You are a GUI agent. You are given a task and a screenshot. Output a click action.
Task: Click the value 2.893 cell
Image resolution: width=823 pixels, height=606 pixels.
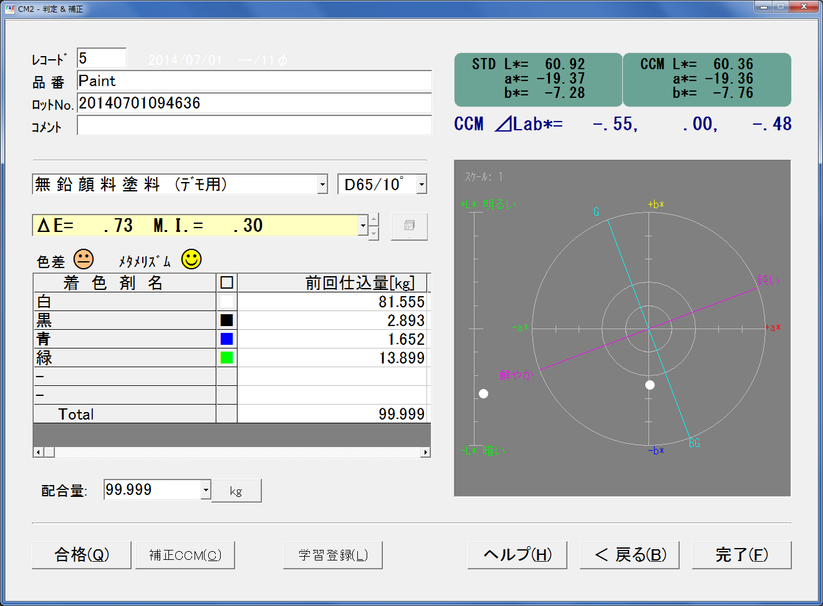point(332,320)
